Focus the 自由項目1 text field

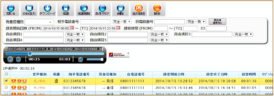pos(44,34)
